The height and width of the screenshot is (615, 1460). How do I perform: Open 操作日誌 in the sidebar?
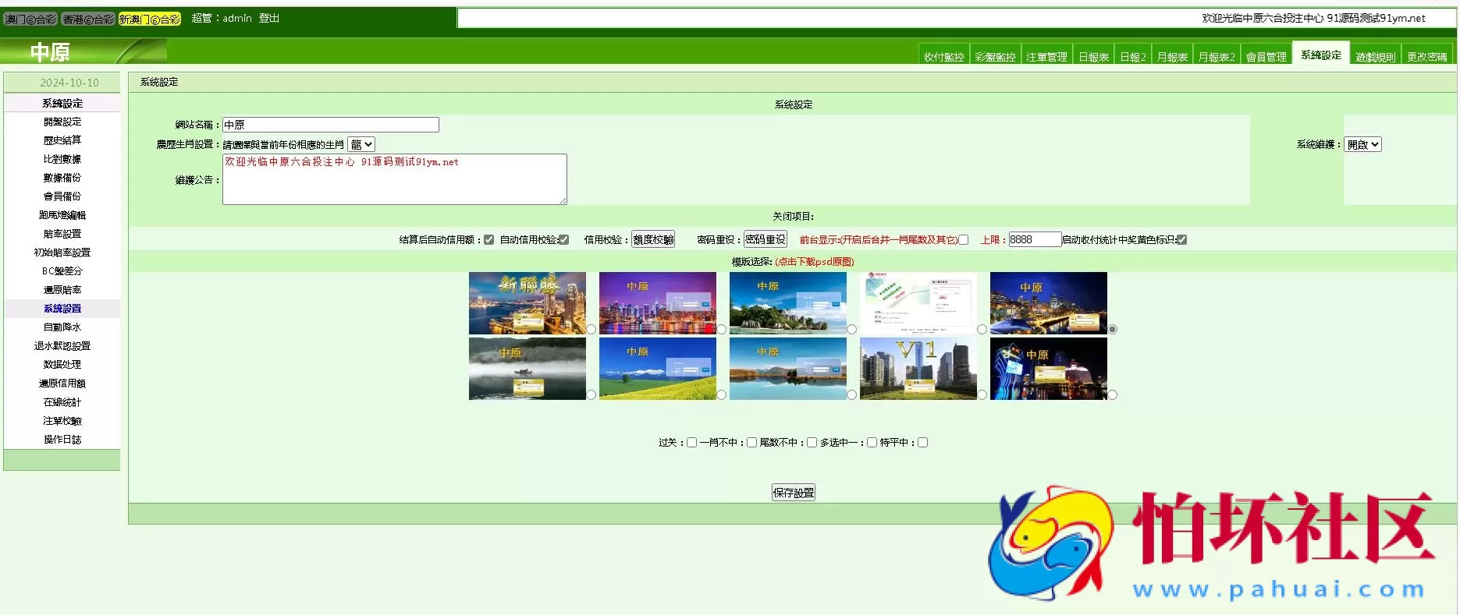click(x=62, y=440)
